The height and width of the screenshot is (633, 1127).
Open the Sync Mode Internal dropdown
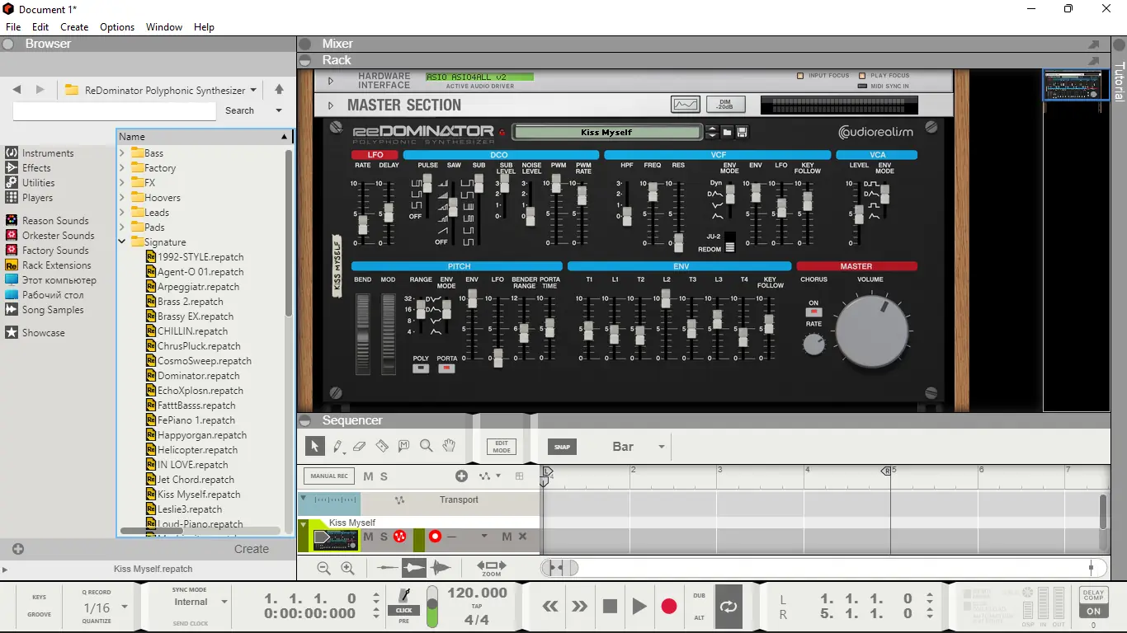224,602
